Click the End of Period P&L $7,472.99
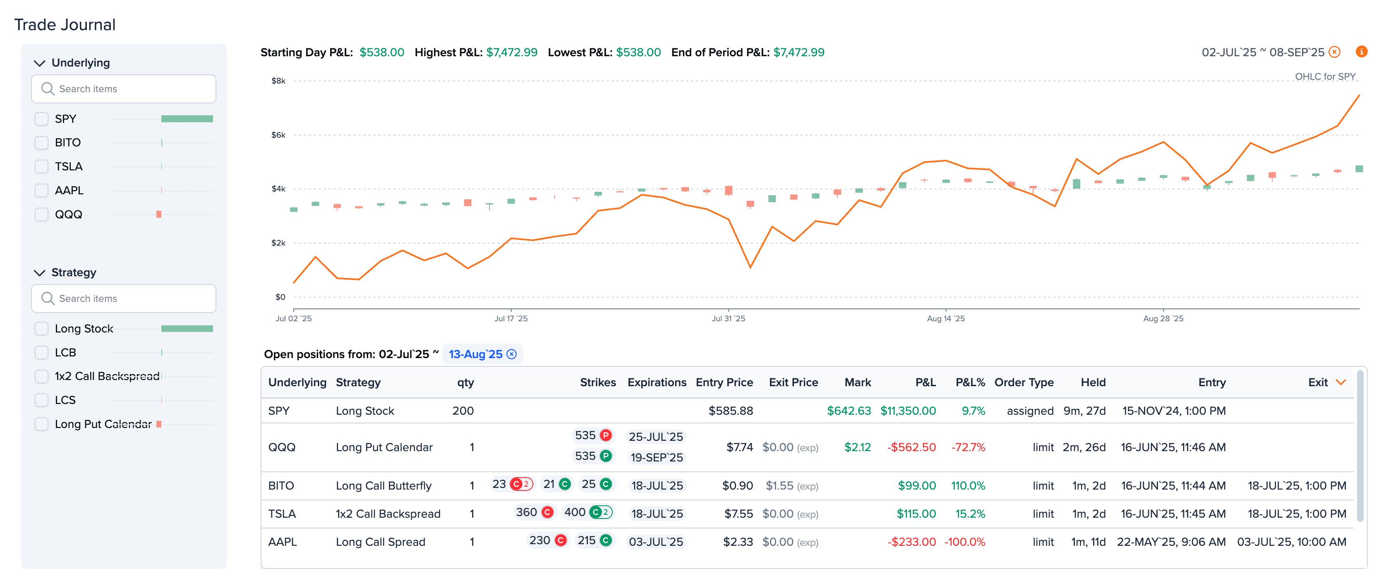This screenshot has height=588, width=1386. (x=799, y=52)
